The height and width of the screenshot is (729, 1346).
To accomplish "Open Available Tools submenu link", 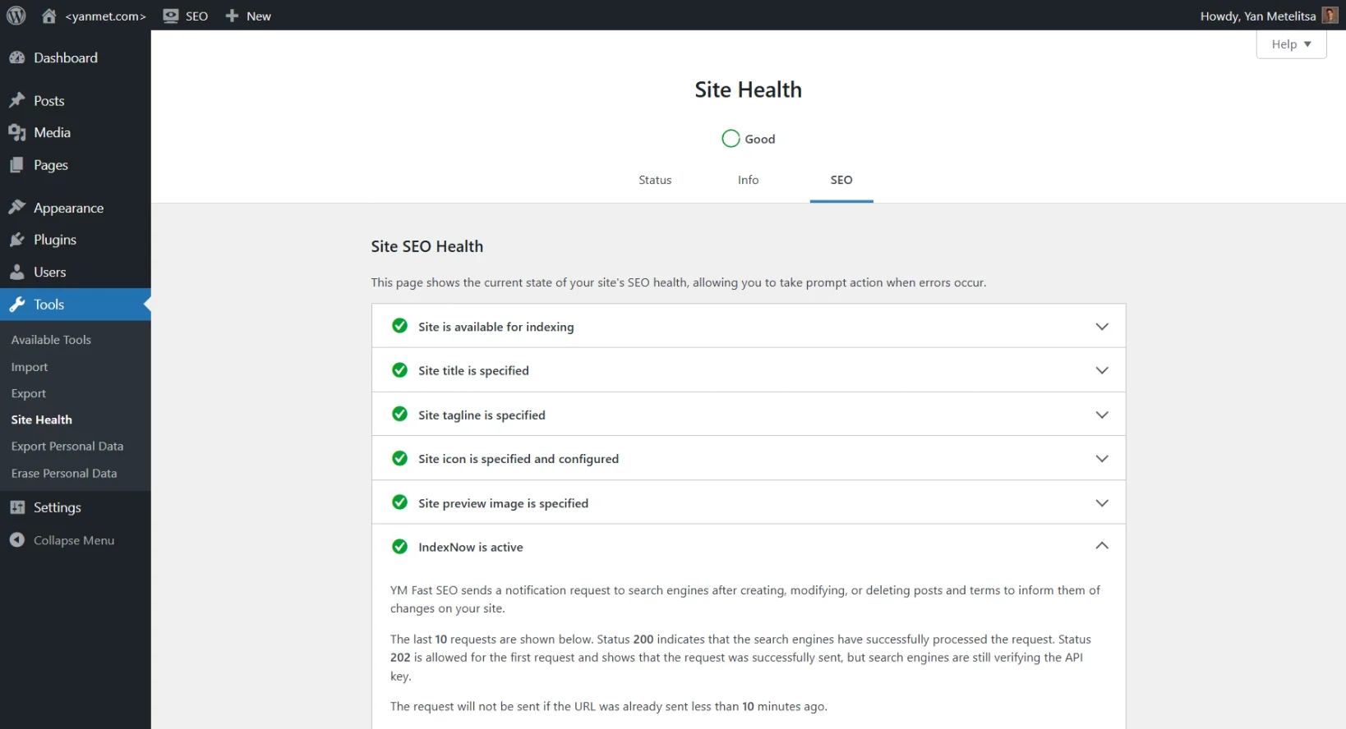I will (x=51, y=340).
